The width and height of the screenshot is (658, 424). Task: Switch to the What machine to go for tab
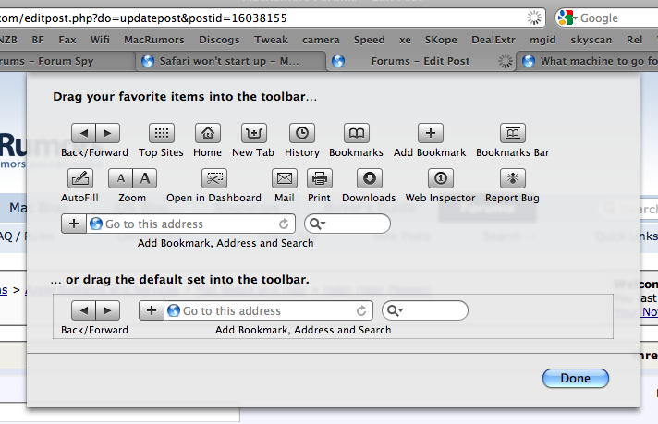588,61
